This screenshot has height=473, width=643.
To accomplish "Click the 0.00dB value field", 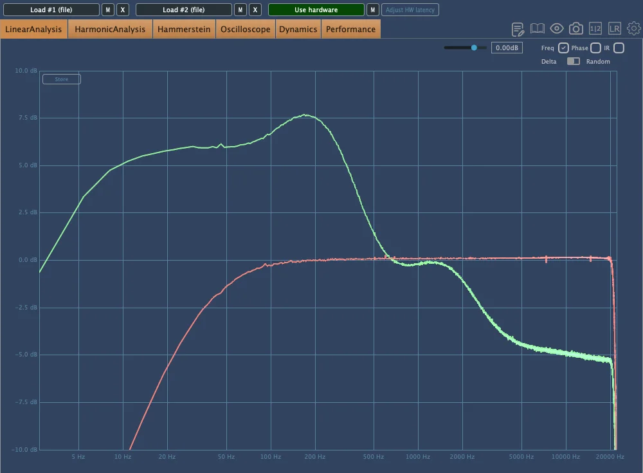I will click(507, 48).
